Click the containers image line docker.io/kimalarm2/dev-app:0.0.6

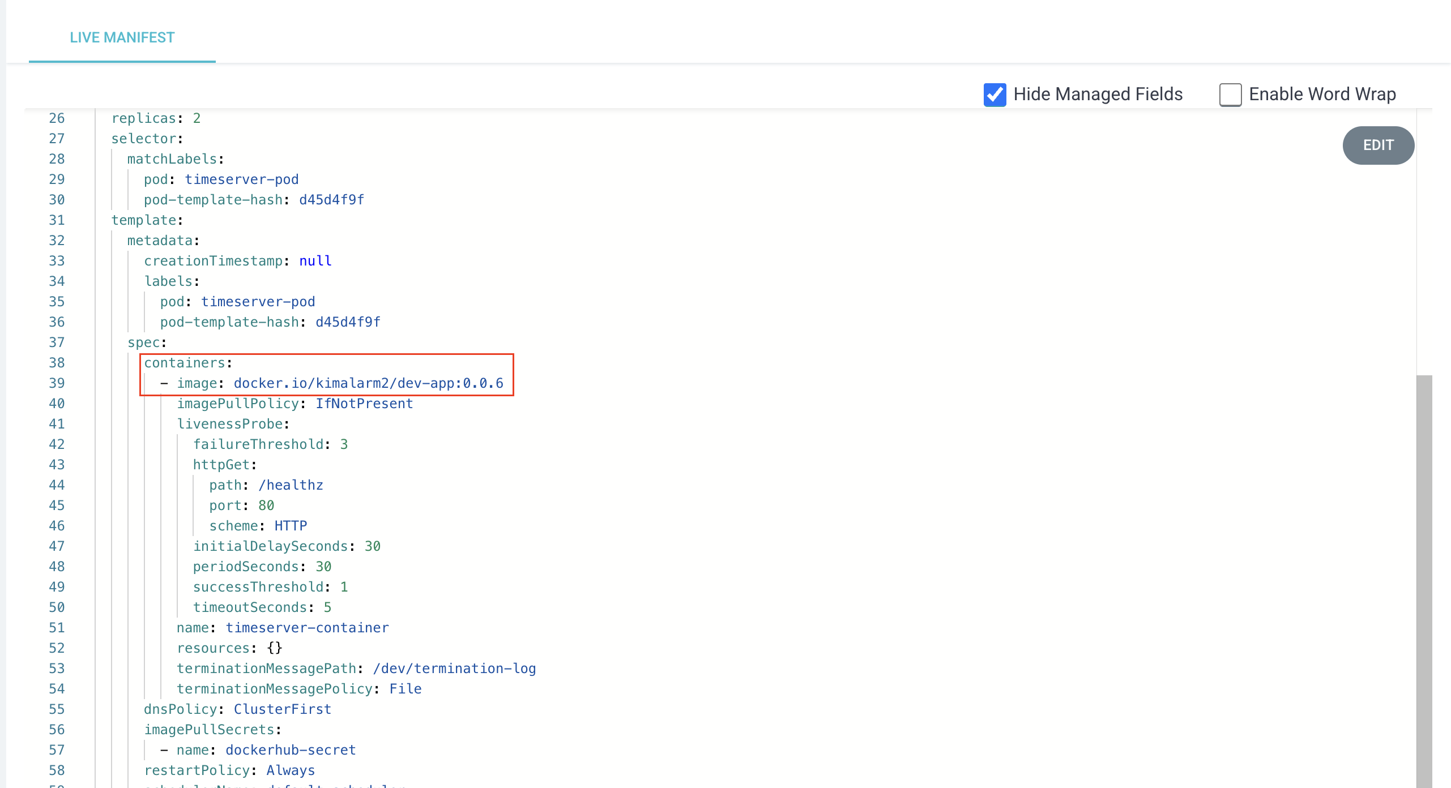tap(368, 383)
